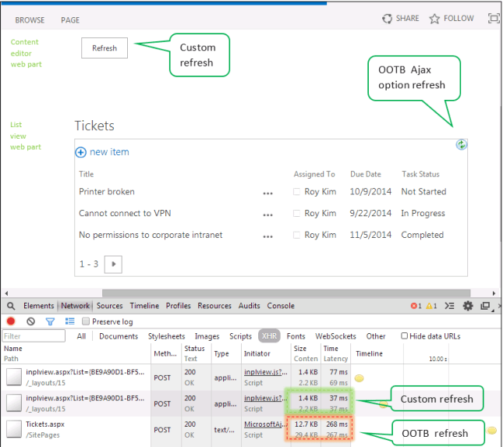The height and width of the screenshot is (447, 503).
Task: Open the Resources panel
Action: coord(214,306)
